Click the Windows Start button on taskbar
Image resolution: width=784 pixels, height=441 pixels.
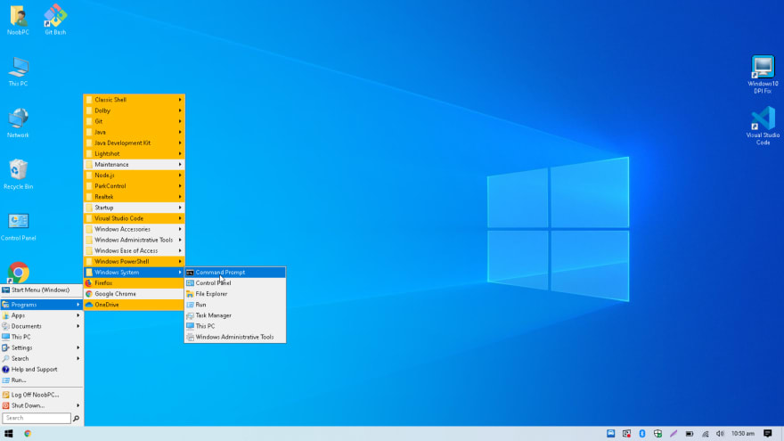pyautogui.click(x=9, y=434)
